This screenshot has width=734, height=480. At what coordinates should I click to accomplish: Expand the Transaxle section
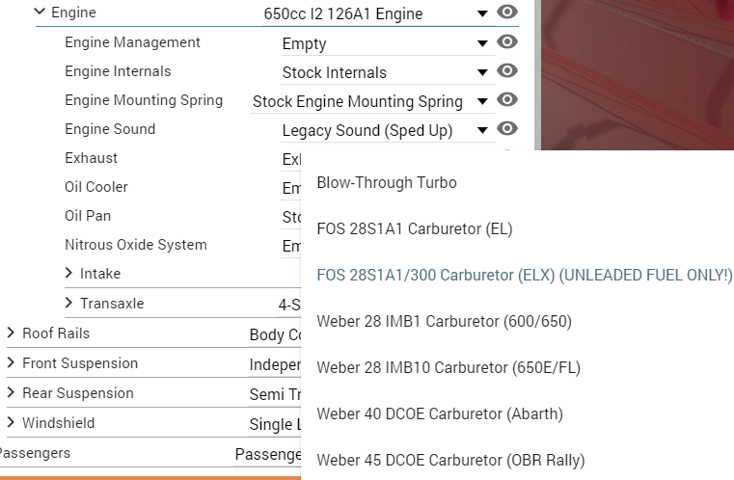(x=68, y=303)
